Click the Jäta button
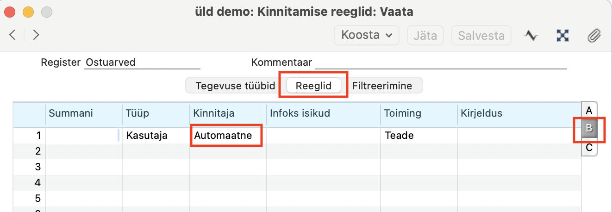The height and width of the screenshot is (212, 612). click(x=425, y=35)
